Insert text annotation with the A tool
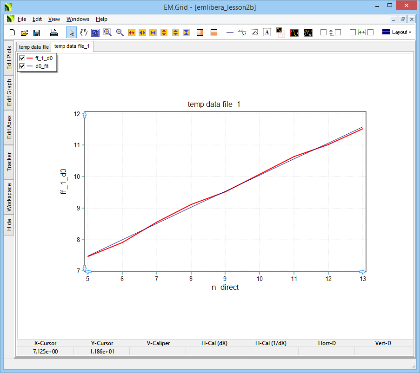Screen dimensions: 420x373 click(x=267, y=33)
